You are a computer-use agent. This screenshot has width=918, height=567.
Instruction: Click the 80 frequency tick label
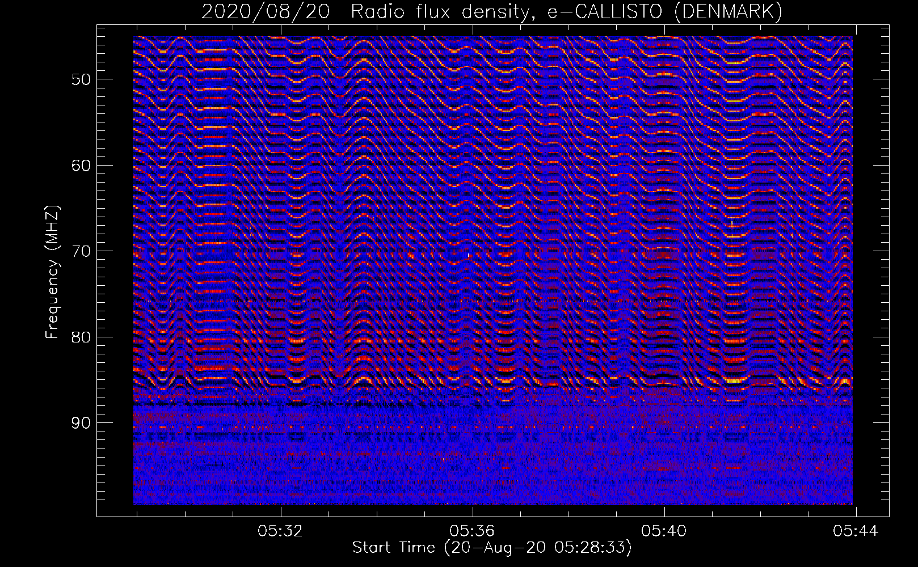click(81, 337)
